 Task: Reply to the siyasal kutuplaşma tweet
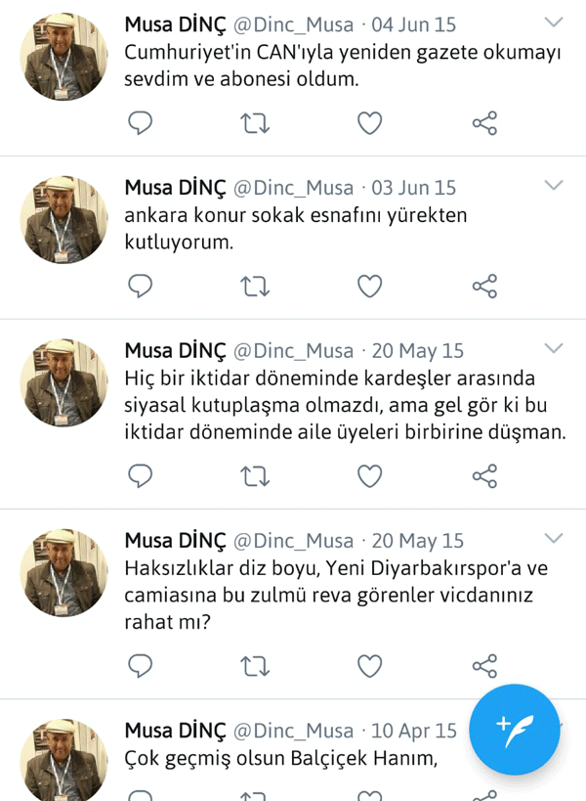tap(141, 475)
